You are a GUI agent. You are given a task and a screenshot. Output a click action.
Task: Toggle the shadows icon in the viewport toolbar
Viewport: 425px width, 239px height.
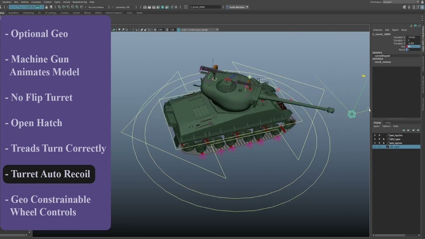124,30
